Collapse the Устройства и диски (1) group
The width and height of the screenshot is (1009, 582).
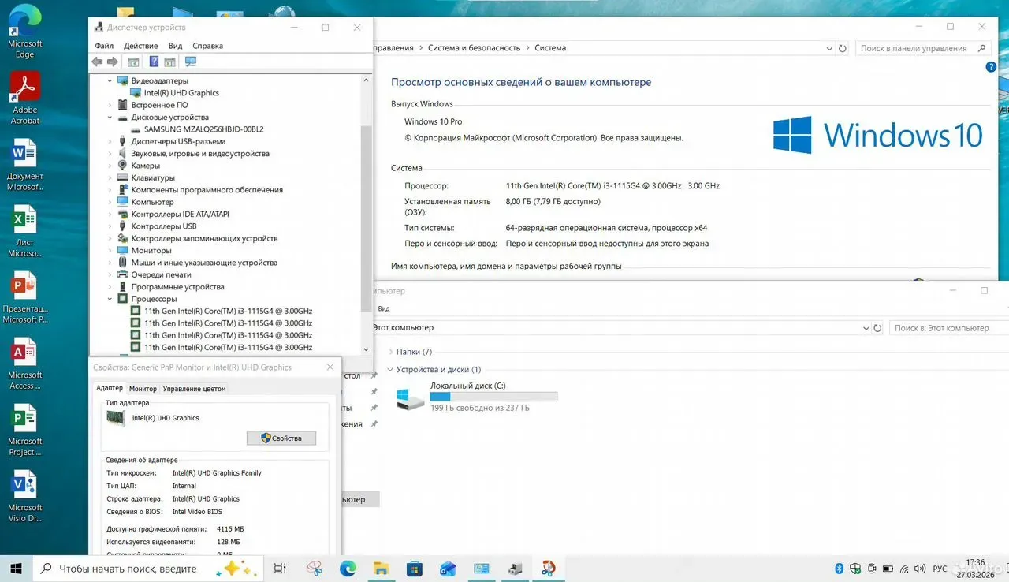(x=391, y=369)
